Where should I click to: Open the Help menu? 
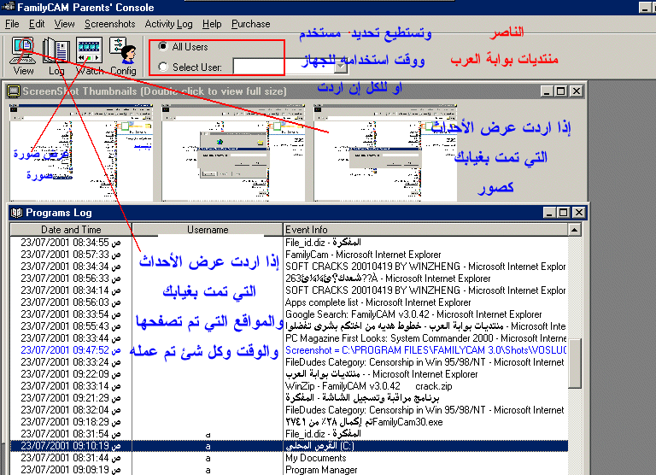(212, 24)
